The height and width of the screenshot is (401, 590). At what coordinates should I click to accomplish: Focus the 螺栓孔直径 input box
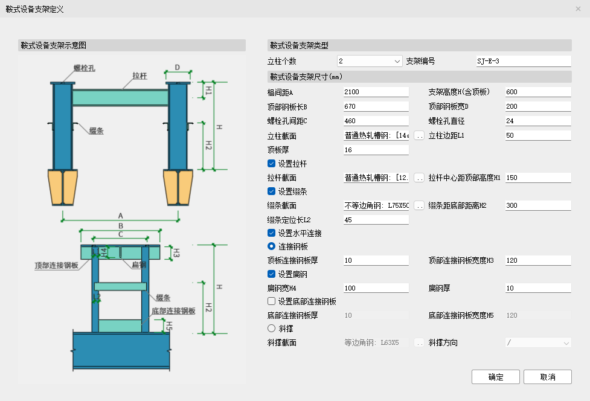tap(537, 120)
